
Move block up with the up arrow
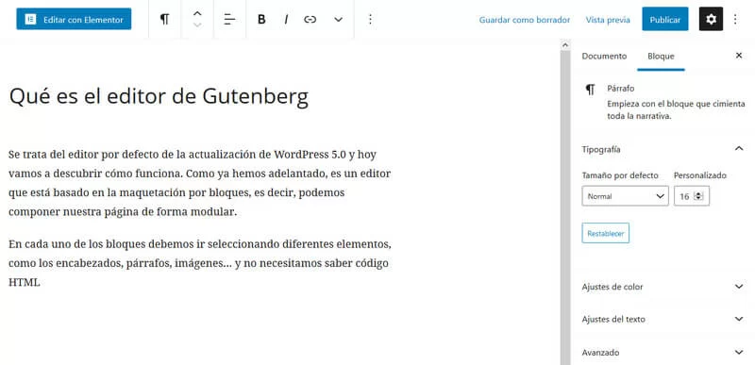pyautogui.click(x=197, y=13)
